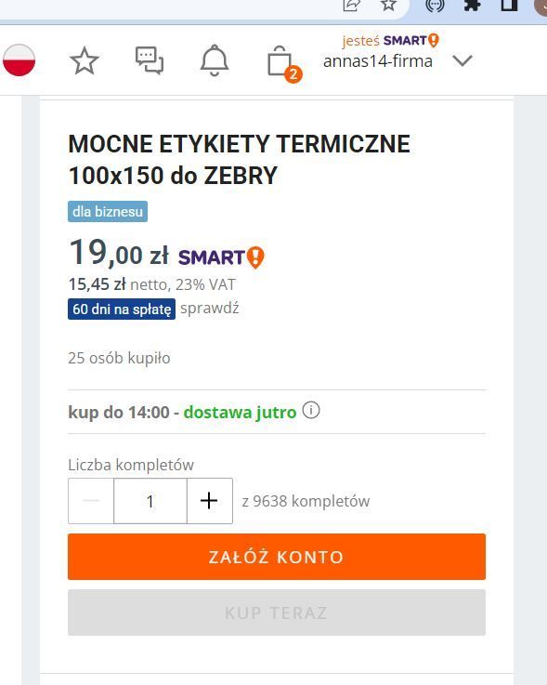Screen dimensions: 547x685
Task: Click browser share page icon
Action: (x=351, y=5)
